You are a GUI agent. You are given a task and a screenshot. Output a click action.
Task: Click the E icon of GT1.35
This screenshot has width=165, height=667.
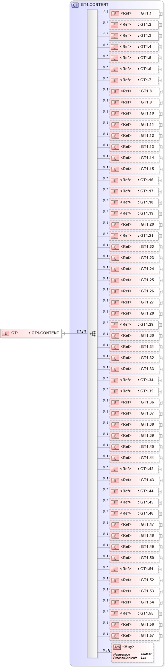[x=115, y=391]
